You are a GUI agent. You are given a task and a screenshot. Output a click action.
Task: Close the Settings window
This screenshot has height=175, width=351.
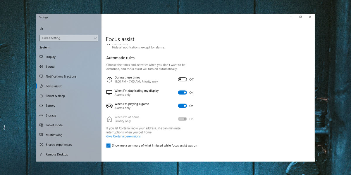310,17
